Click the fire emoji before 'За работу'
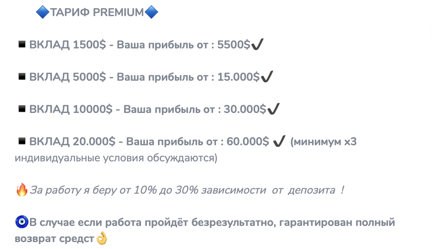The image size is (432, 249). (x=22, y=190)
